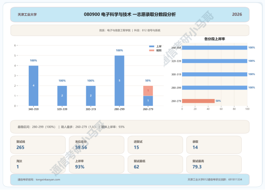Click the 刷人最多:260-279 (1人) summary text
The width and height of the screenshot is (265, 190).
[78, 127]
